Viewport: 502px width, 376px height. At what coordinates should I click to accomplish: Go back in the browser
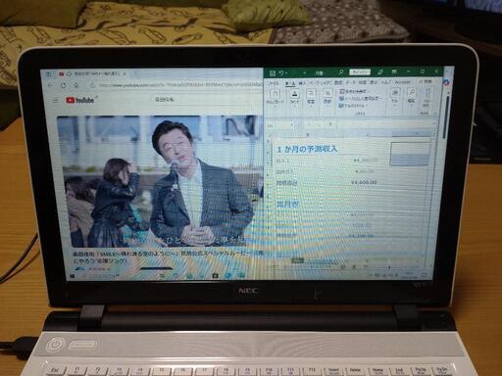[x=50, y=85]
